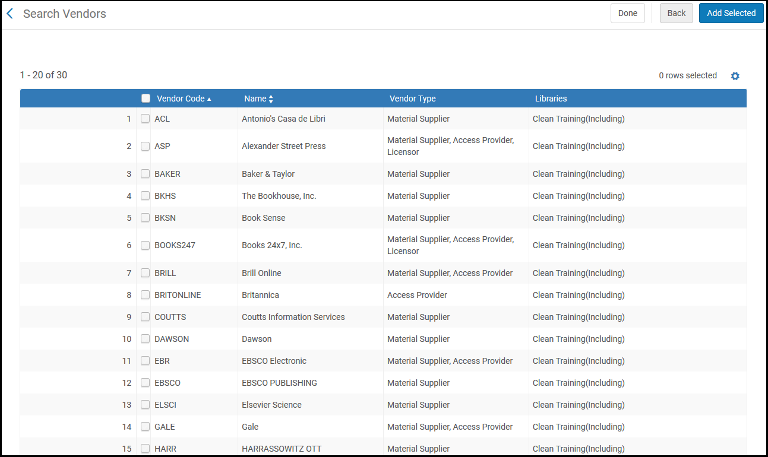Select the Books 24x7, Inc. name
The width and height of the screenshot is (768, 457).
tap(272, 245)
